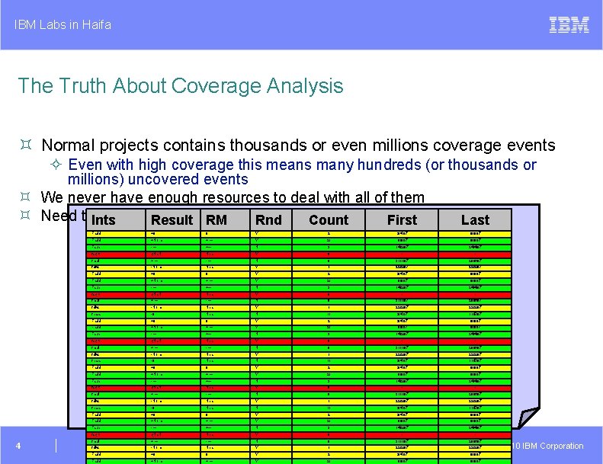This screenshot has width=603, height=464.
Task: Select the 'IBM Labs in Haifa' header text
Action: [x=63, y=25]
